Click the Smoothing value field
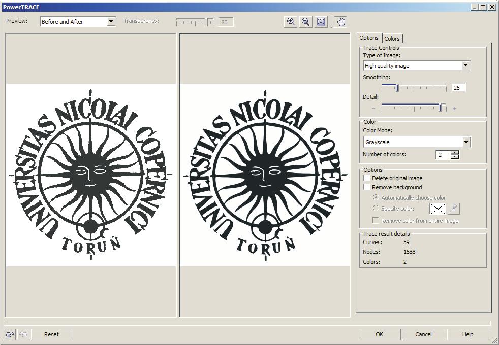The height and width of the screenshot is (345, 499). pyautogui.click(x=458, y=88)
